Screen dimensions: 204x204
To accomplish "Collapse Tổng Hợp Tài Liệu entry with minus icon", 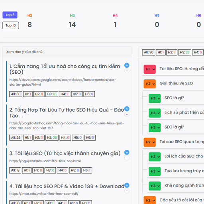I will pyautogui.click(x=127, y=114).
